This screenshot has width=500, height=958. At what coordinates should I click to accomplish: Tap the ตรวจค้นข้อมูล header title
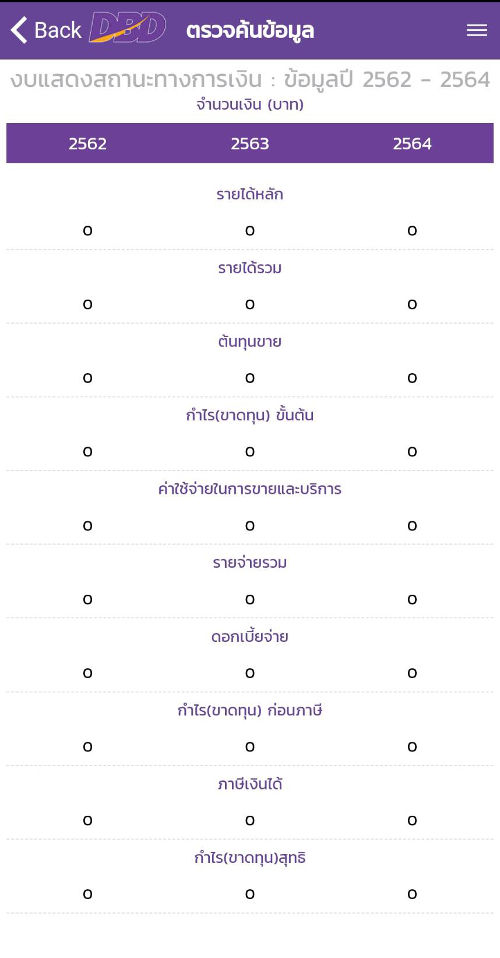click(250, 30)
